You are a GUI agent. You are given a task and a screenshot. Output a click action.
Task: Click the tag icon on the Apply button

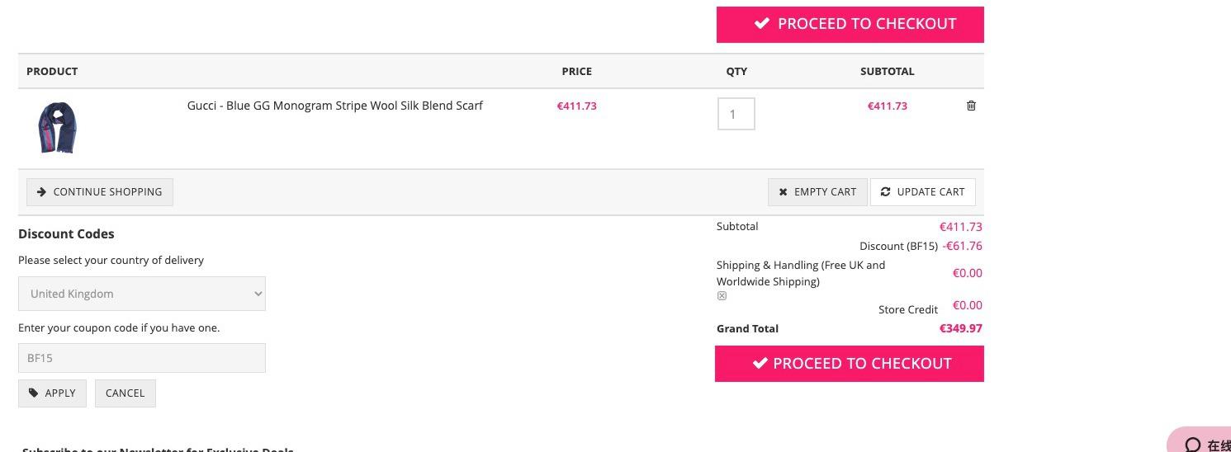[33, 393]
